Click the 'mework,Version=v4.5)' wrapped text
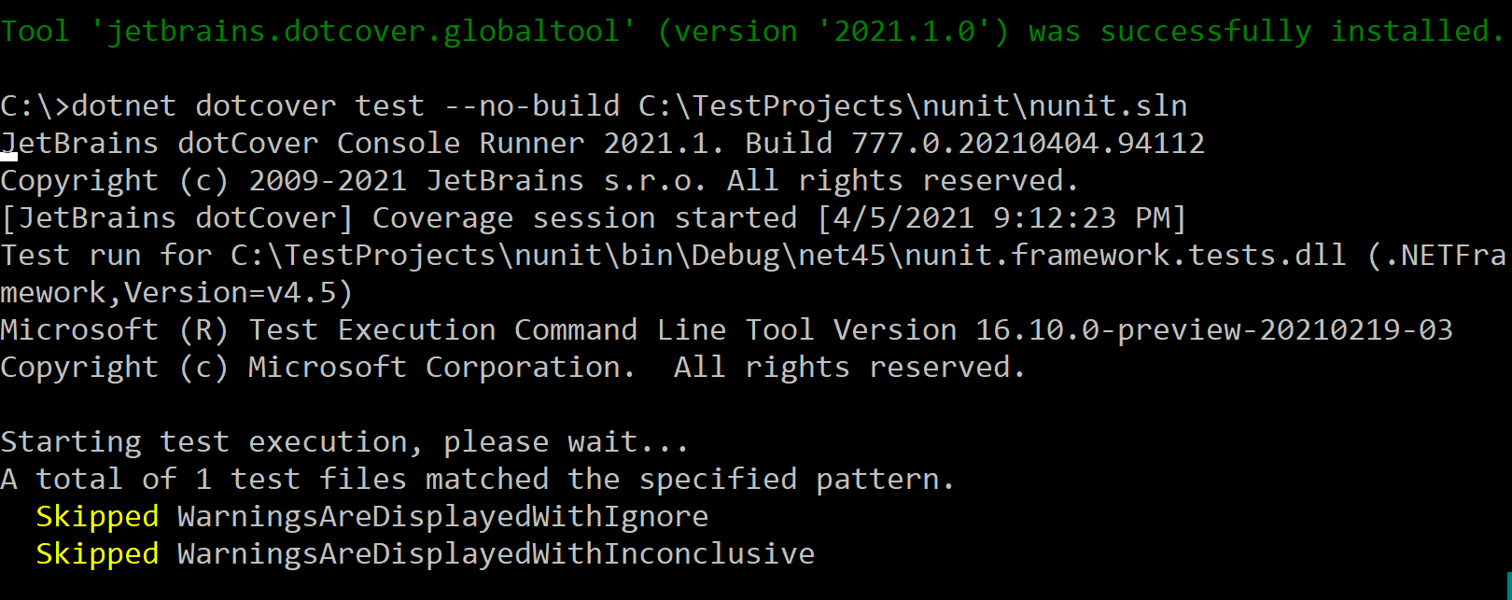 click(176, 292)
